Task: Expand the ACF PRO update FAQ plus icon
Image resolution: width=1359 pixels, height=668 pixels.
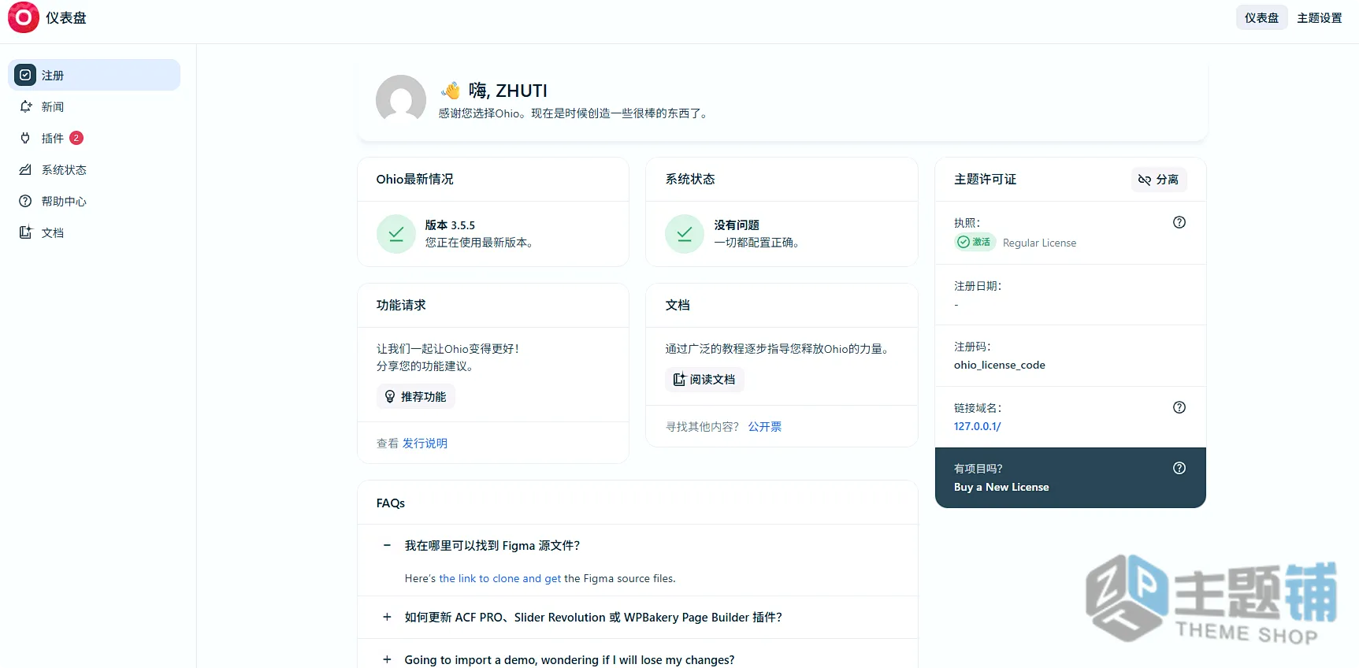Action: pos(387,617)
